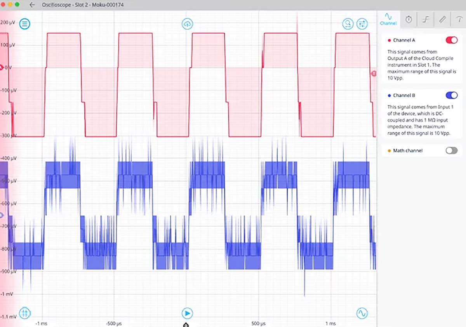The image size is (466, 327).
Task: Disable Channel A toggle
Action: 452,40
